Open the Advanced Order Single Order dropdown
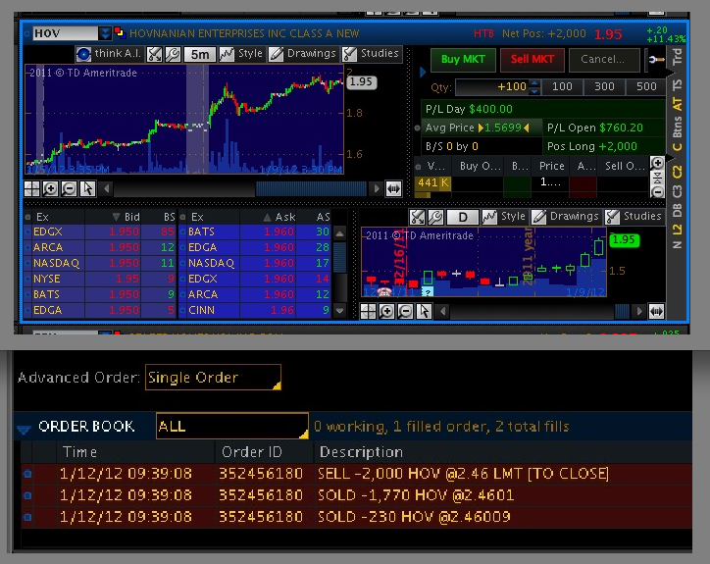Viewport: 710px width, 564px height. pos(213,377)
